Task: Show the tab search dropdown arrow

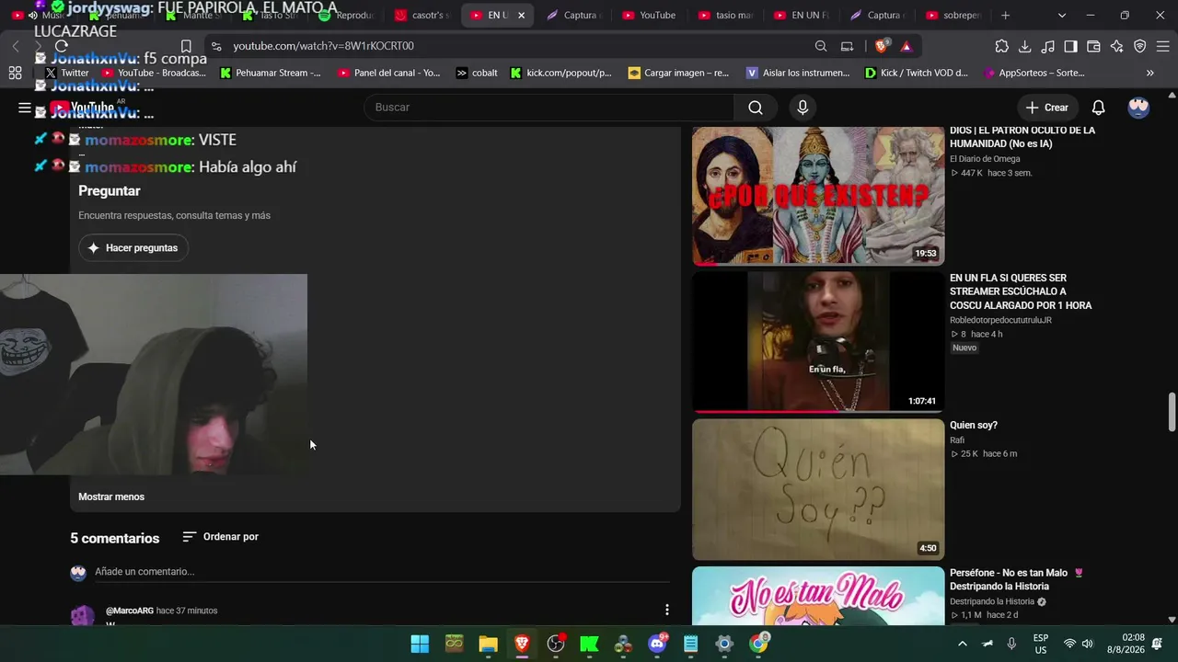Action: pyautogui.click(x=1062, y=15)
